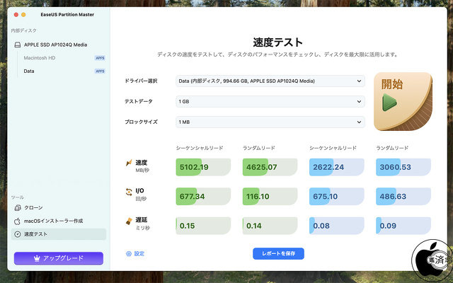The image size is (453, 283).
Task: Click the 4625.07 random read speed bar
Action: [270, 167]
